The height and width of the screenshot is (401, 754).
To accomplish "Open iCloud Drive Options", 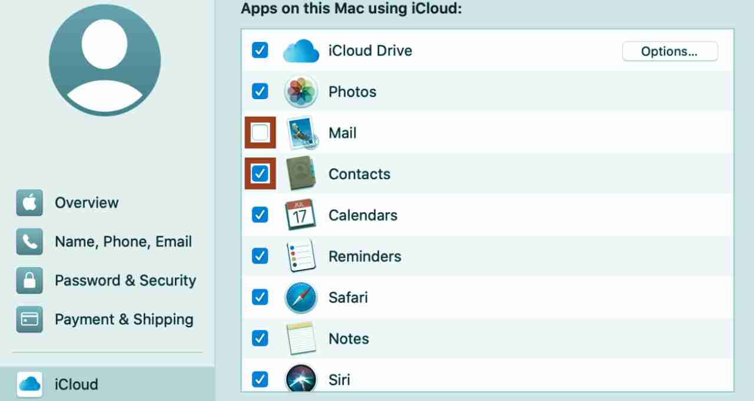I will 670,51.
